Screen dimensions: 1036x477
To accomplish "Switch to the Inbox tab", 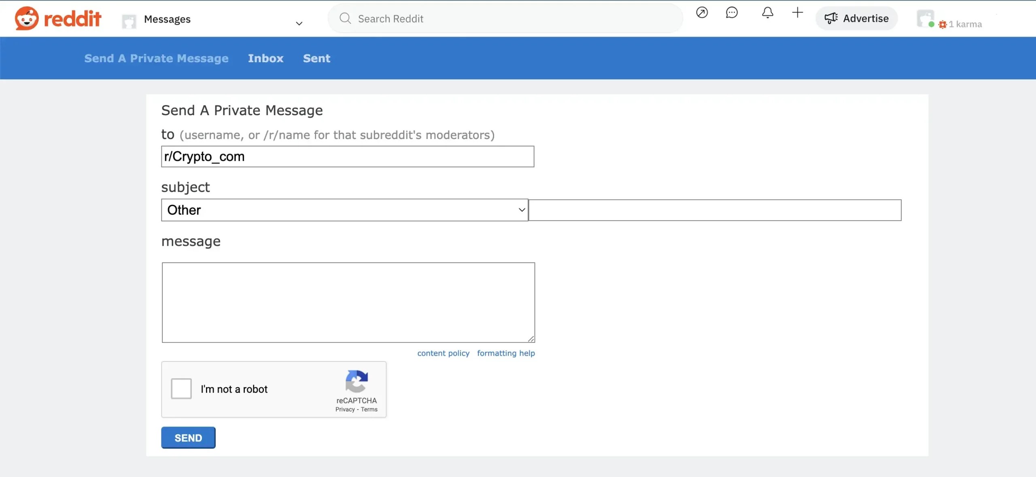I will (x=265, y=58).
